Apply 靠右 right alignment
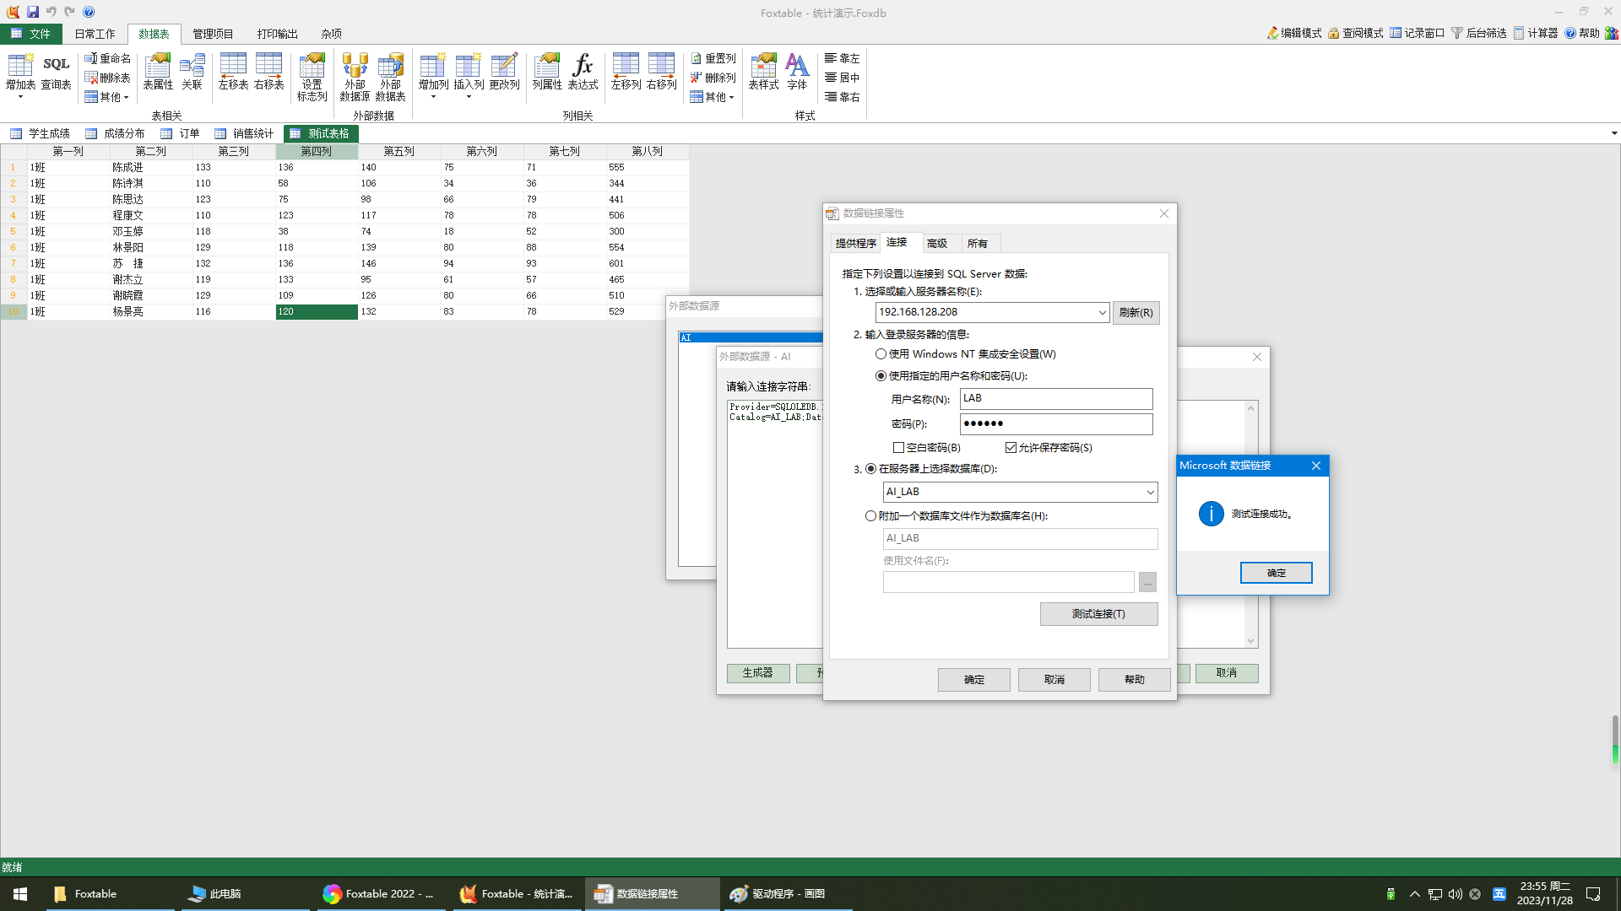 pyautogui.click(x=843, y=97)
